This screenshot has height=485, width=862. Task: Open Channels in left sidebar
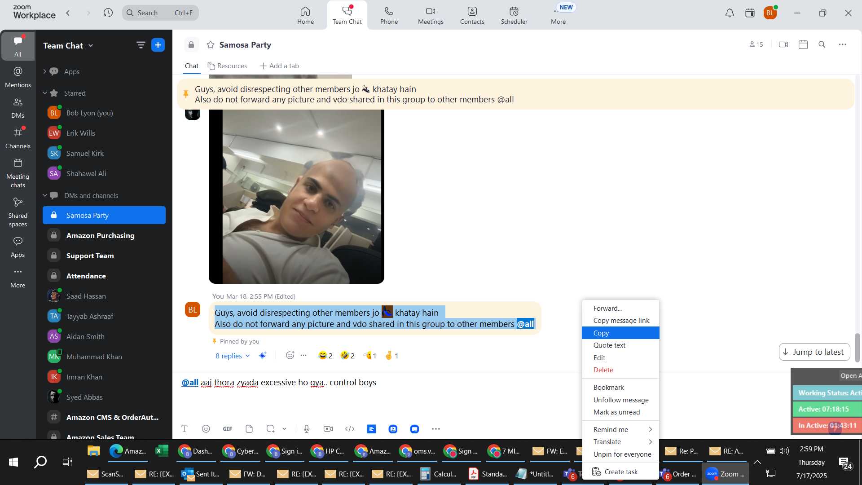[x=18, y=138]
